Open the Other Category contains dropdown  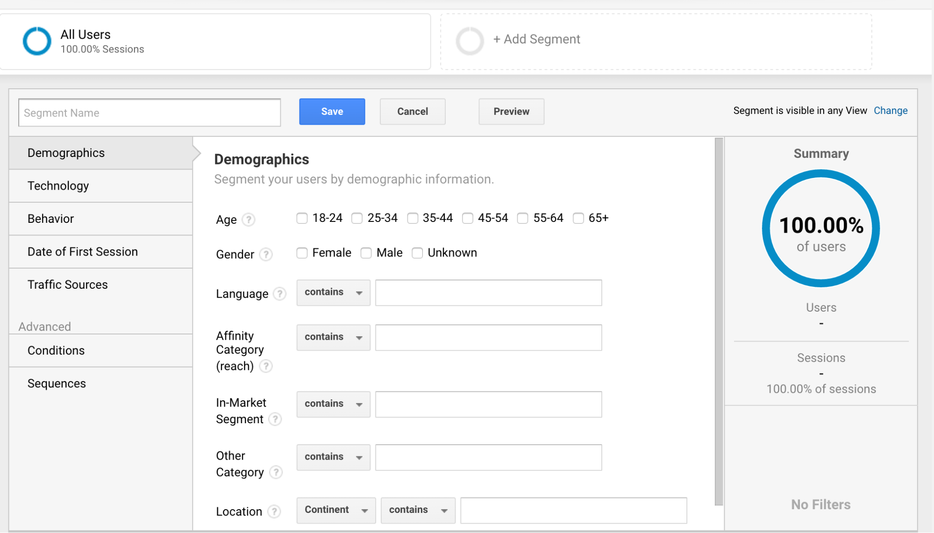coord(333,457)
